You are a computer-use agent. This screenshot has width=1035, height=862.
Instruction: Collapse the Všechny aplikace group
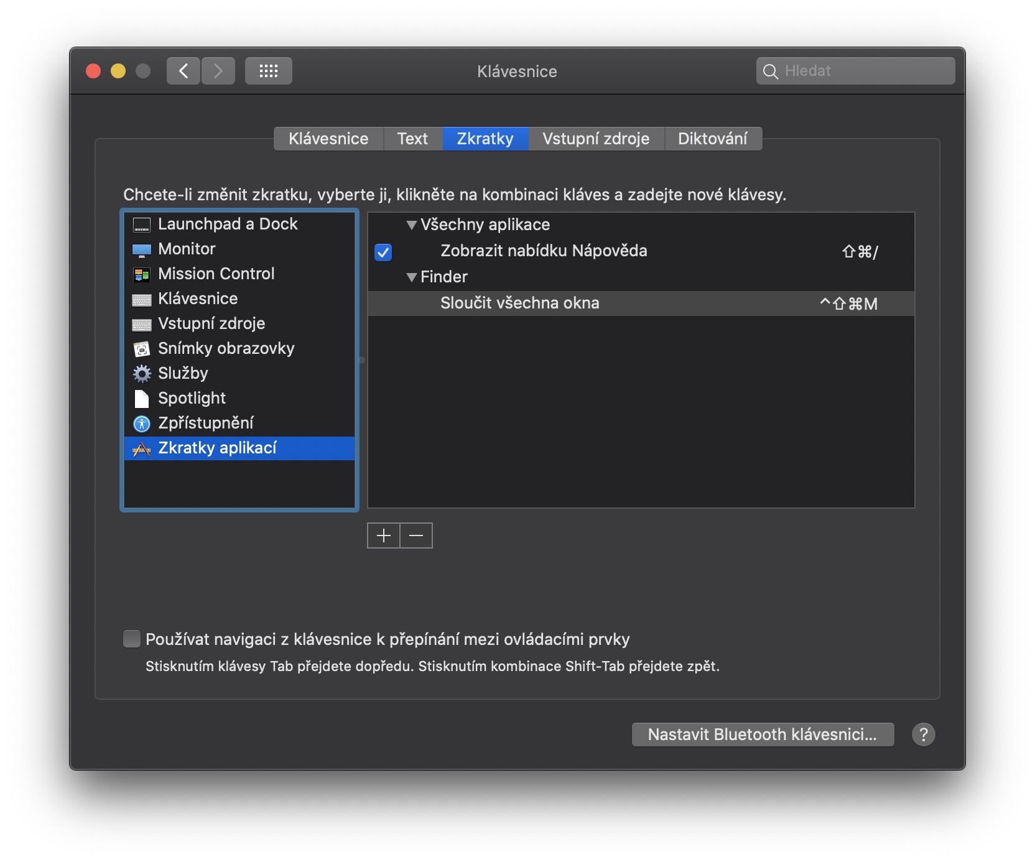(411, 225)
